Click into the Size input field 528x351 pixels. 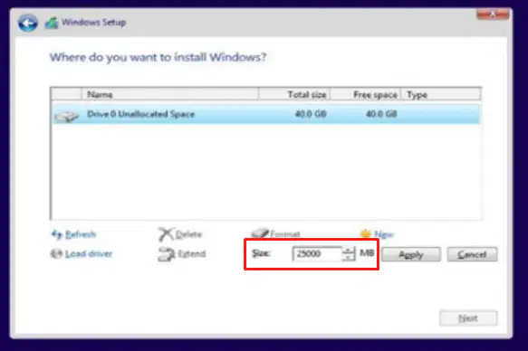pyautogui.click(x=317, y=254)
